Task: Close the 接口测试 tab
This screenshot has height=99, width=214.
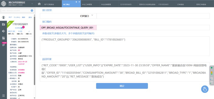Action: pyautogui.click(x=79, y=2)
